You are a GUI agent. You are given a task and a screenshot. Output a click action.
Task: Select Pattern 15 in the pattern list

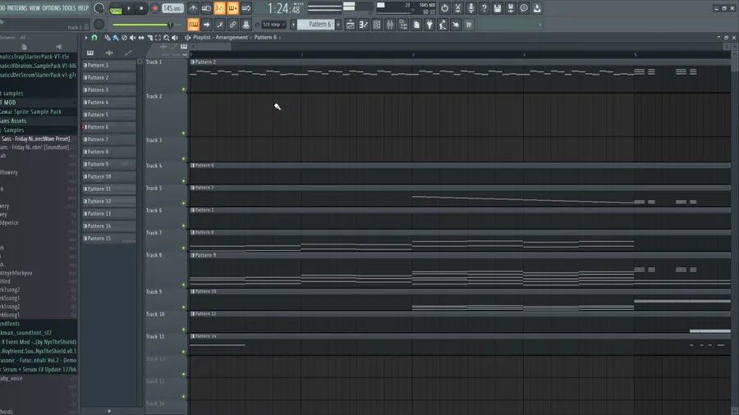[109, 239]
